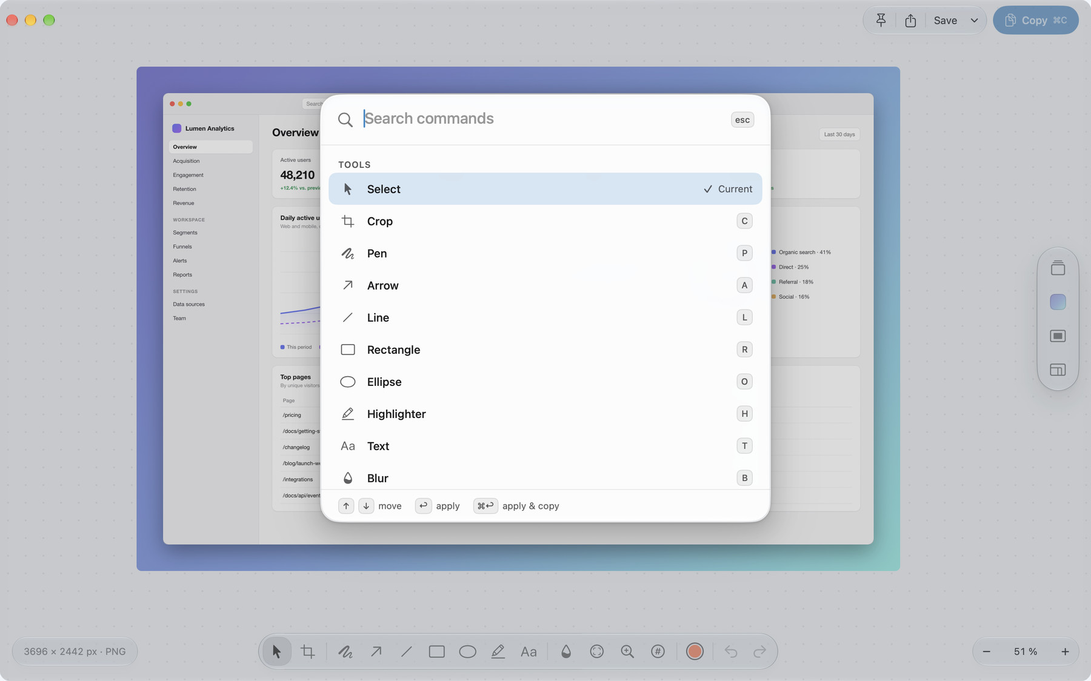1091x681 pixels.
Task: Choose the Aa Text tool in the bottom toolbar
Action: [529, 651]
